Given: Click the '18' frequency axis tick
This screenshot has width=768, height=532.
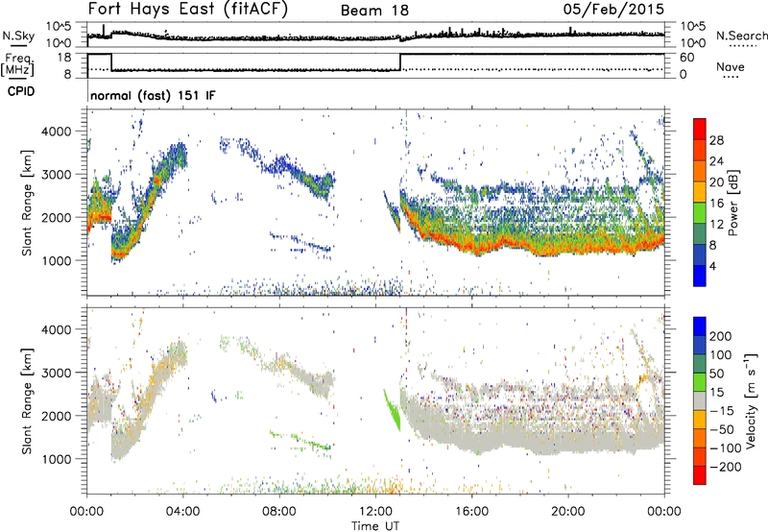Looking at the screenshot, I should 63,58.
